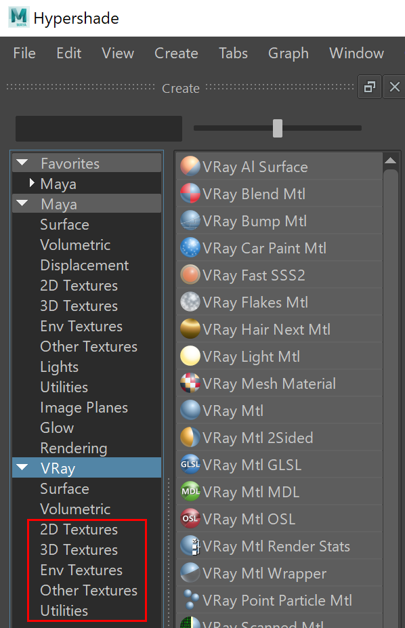Viewport: 405px width, 628px height.
Task: Collapse the VRay category section
Action: point(22,467)
